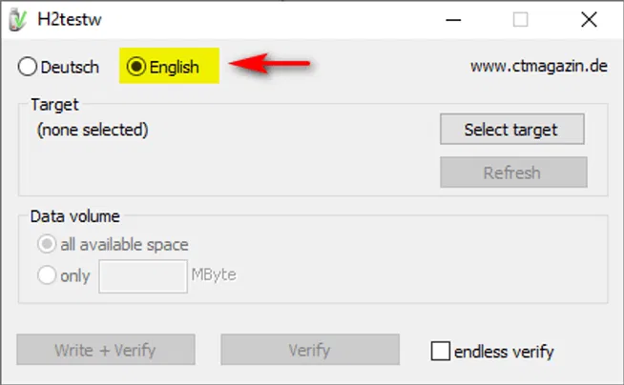Click the Write + Verify button
This screenshot has height=385, width=624.
(106, 350)
